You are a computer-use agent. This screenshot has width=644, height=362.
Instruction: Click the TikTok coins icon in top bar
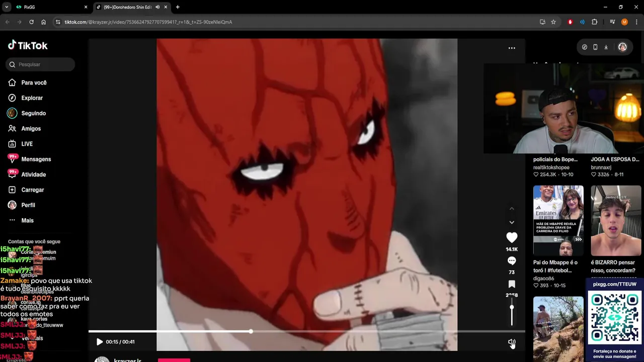[x=584, y=47]
